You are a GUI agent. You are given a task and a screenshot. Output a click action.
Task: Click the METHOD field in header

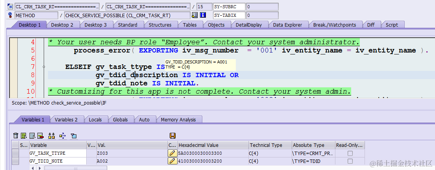36,15
